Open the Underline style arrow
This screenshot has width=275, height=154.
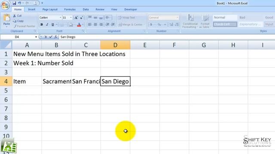(56, 25)
